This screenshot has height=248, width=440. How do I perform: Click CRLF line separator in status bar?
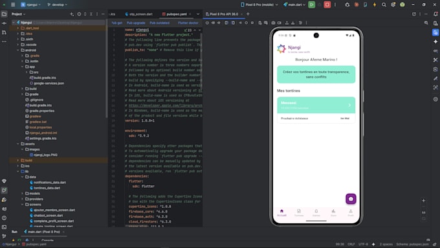[x=351, y=244]
